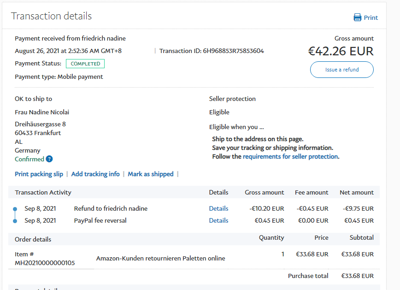Click the fee reversal timeline dot
The width and height of the screenshot is (400, 290).
15,221
